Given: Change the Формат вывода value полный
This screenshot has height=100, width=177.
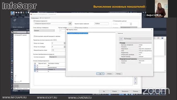Looking at the screenshot, I should 145,56.
